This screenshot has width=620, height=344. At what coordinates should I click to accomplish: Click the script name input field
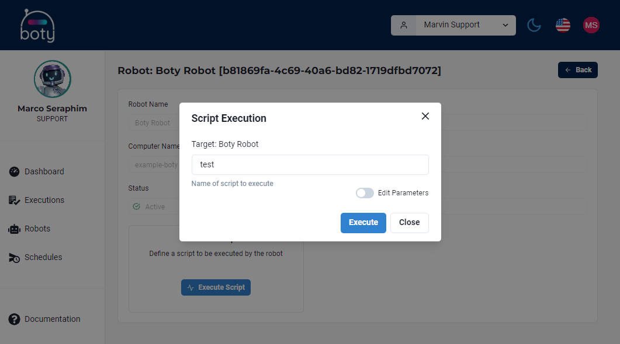pyautogui.click(x=310, y=164)
